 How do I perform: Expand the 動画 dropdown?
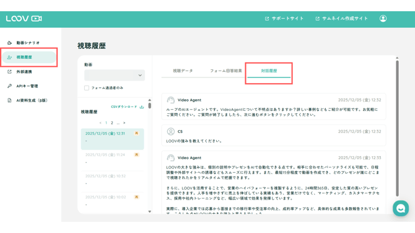[115, 75]
